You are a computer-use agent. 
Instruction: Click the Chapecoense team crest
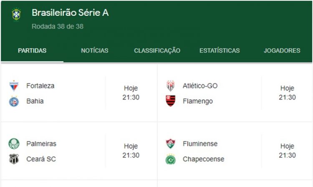coord(171,159)
